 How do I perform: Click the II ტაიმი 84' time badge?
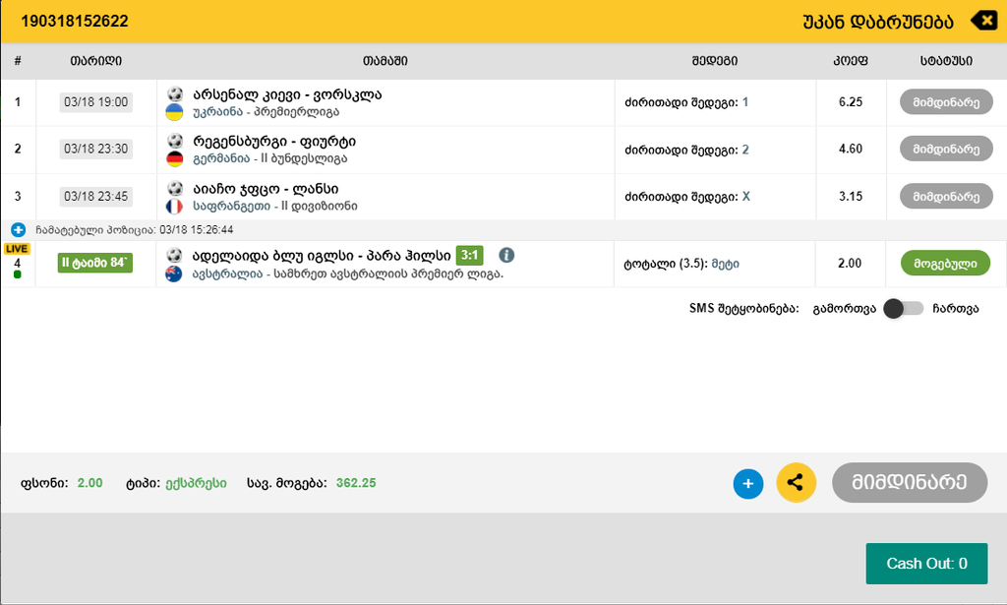coord(95,263)
